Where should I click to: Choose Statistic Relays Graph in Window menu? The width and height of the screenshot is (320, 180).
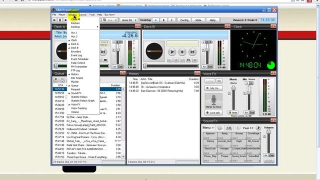click(83, 101)
